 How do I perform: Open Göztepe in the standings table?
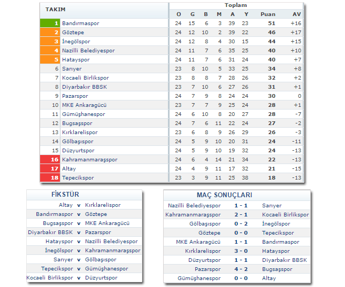[x=73, y=33]
